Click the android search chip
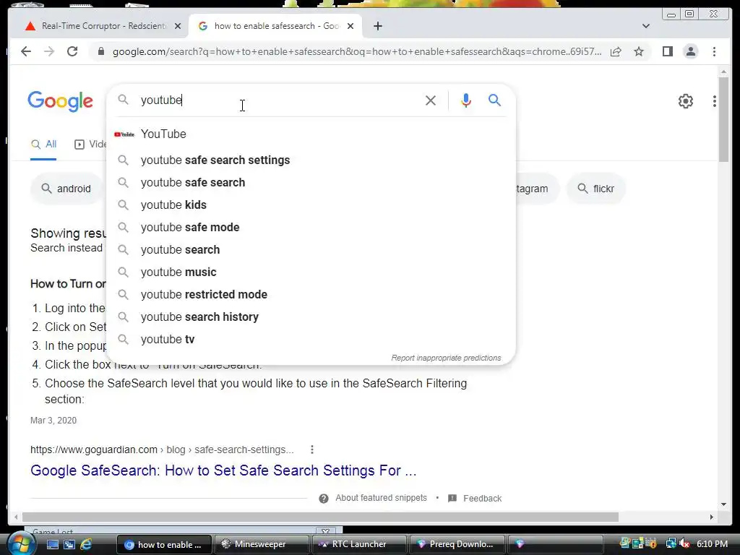 coord(66,189)
